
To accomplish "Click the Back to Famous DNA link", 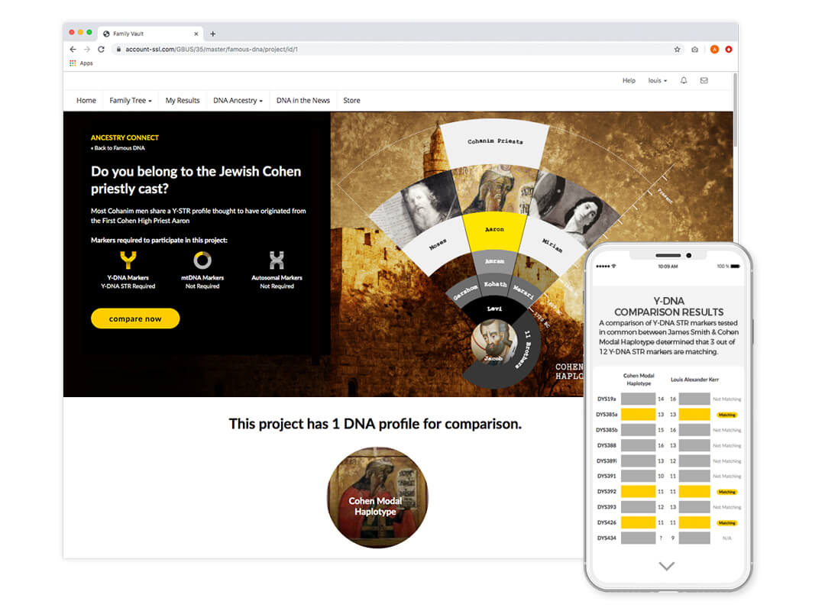I will 118,148.
